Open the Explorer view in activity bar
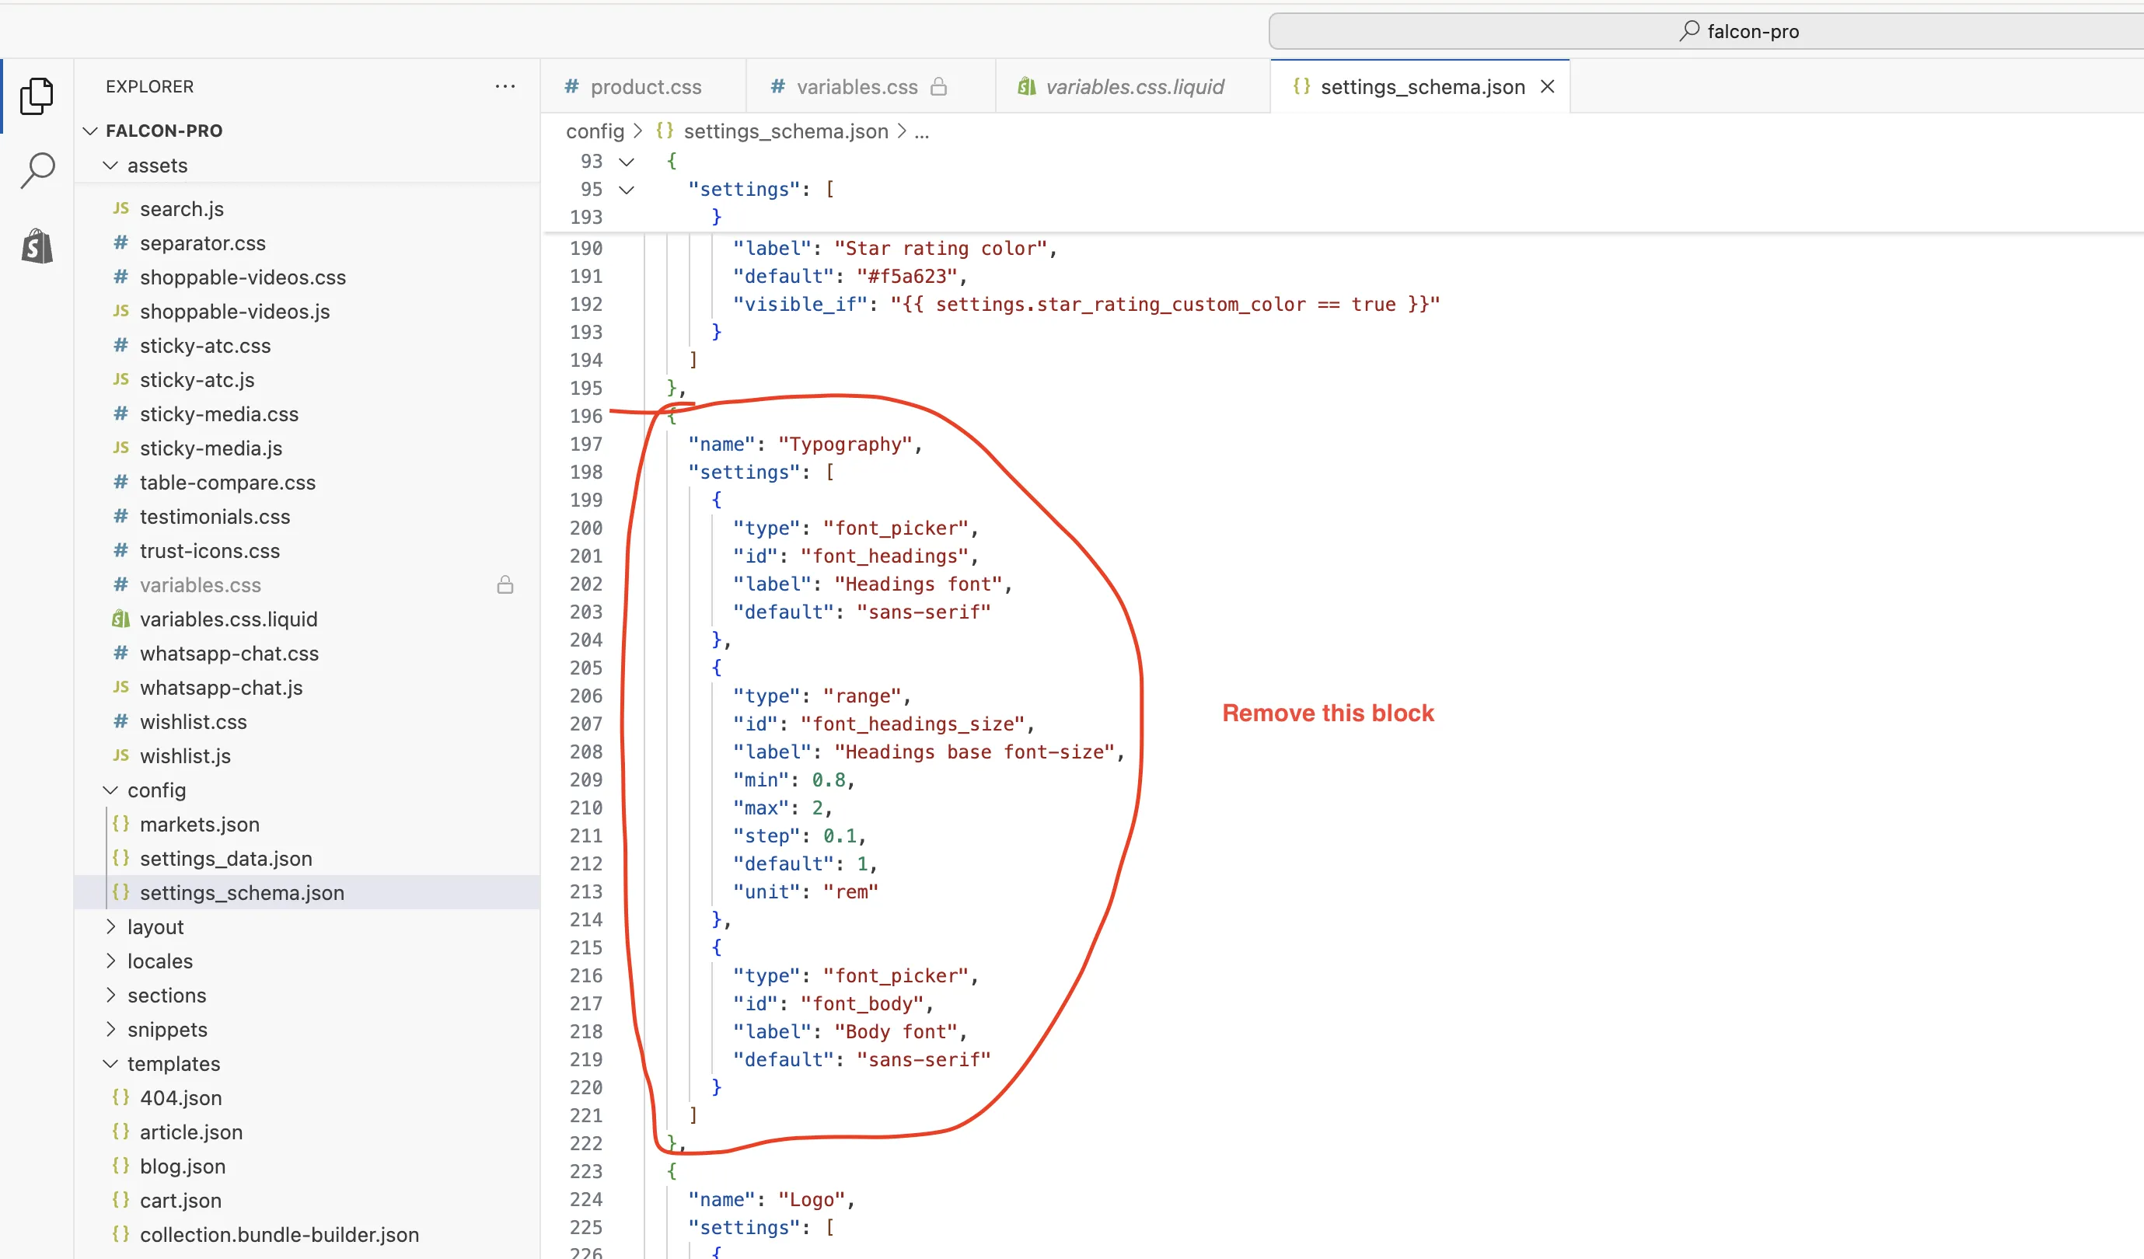 coord(37,96)
